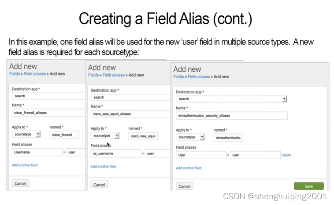Click the named field containing cisco_firewall
The width and height of the screenshot is (334, 205).
pyautogui.click(x=64, y=135)
